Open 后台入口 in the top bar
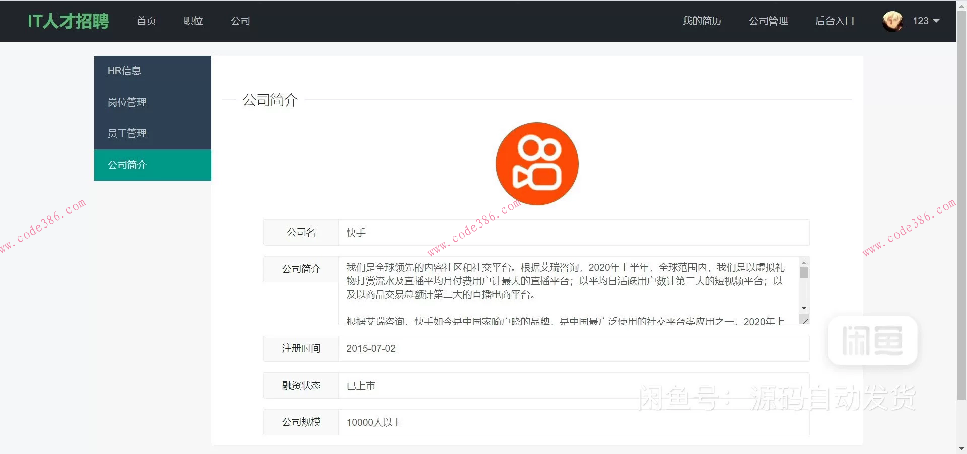Viewport: 967px width, 454px height. click(x=835, y=21)
